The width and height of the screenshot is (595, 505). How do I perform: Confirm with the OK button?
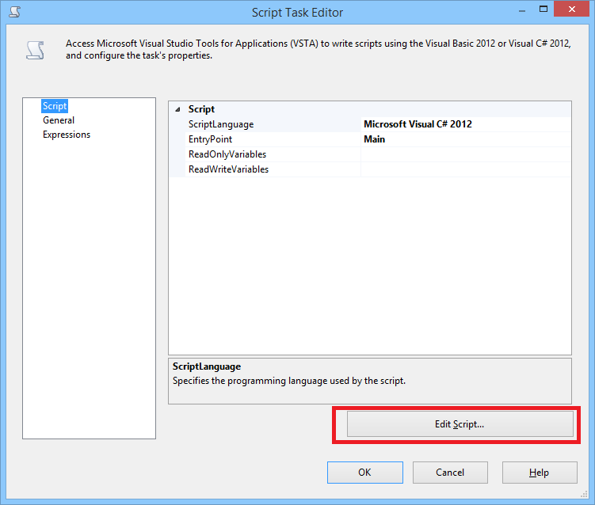click(365, 473)
